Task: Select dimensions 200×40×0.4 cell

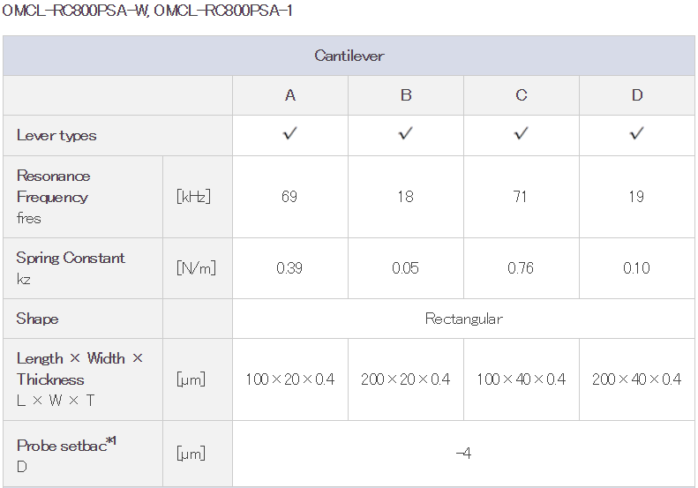Action: tap(637, 379)
